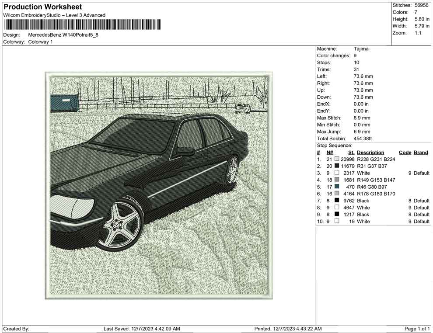The width and height of the screenshot is (433, 333).
Task: Click the N# column header
Action: 329,153
